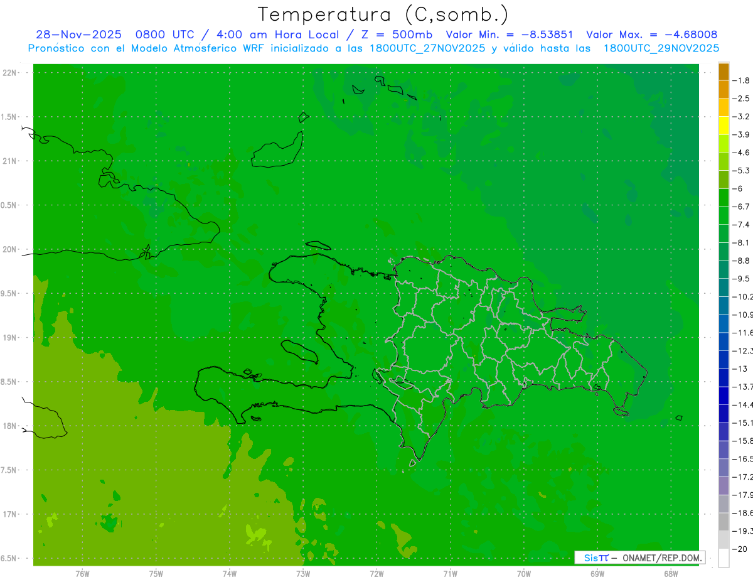
Task: Click the 'Z = 500mb' level text
Action: (396, 35)
